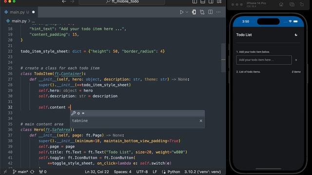Split the editor to the right
312x175 pixels.
(x=210, y=12)
